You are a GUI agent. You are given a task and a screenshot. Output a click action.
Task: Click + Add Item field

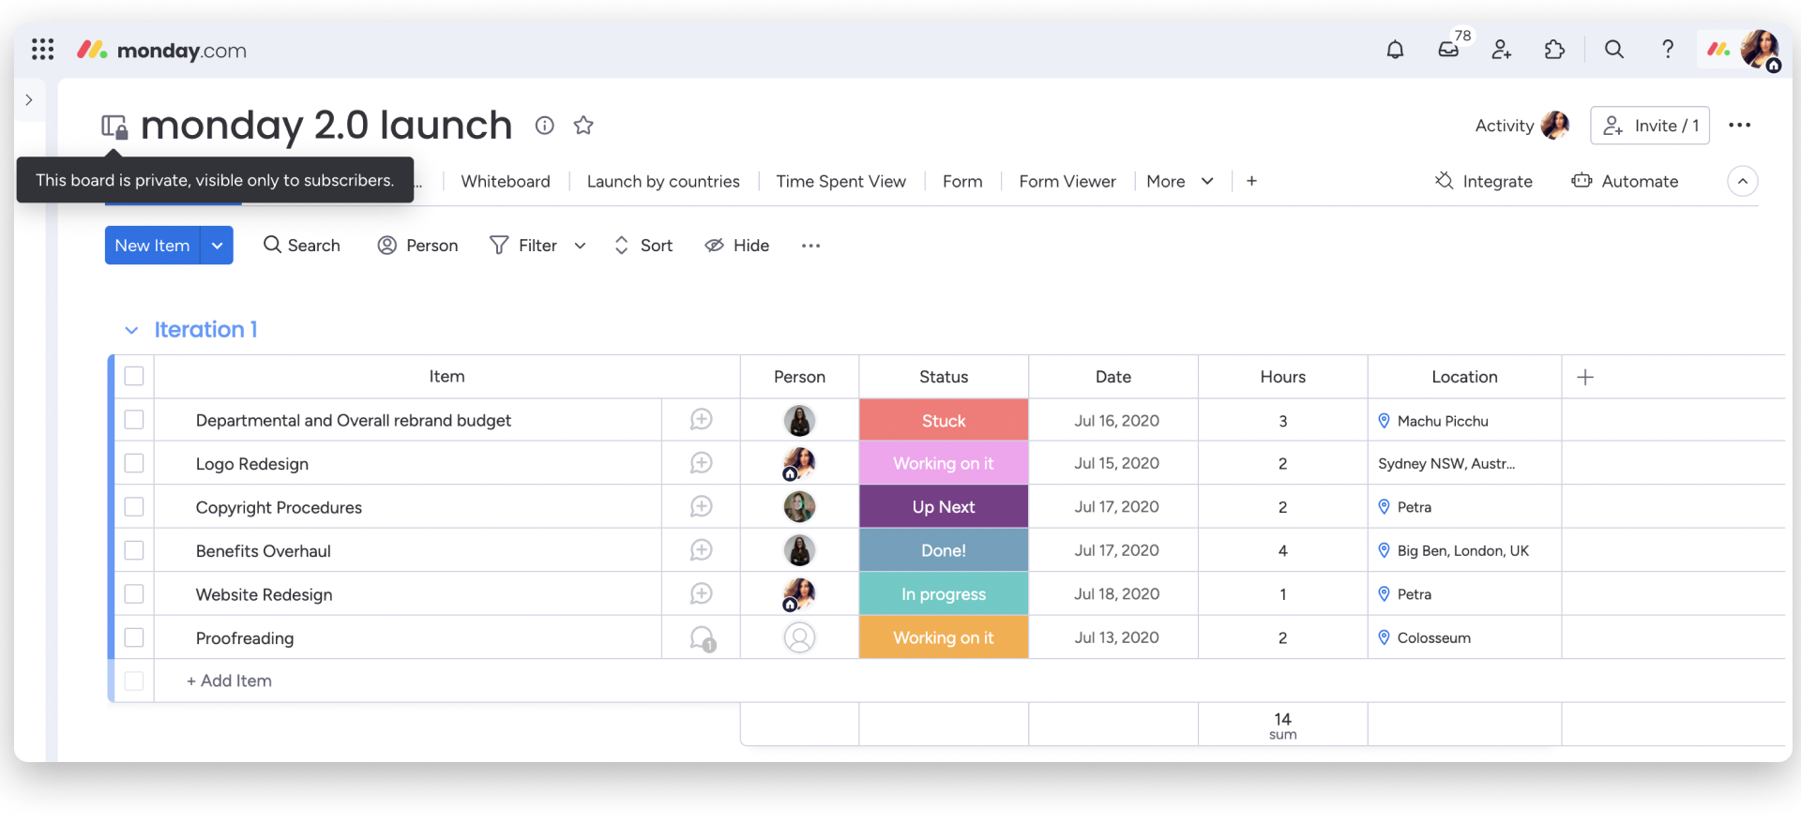229,681
